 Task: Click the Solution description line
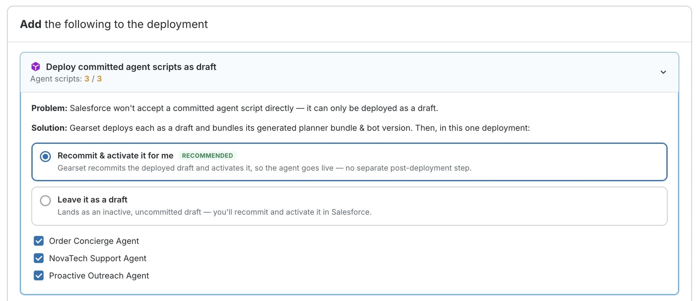(281, 128)
